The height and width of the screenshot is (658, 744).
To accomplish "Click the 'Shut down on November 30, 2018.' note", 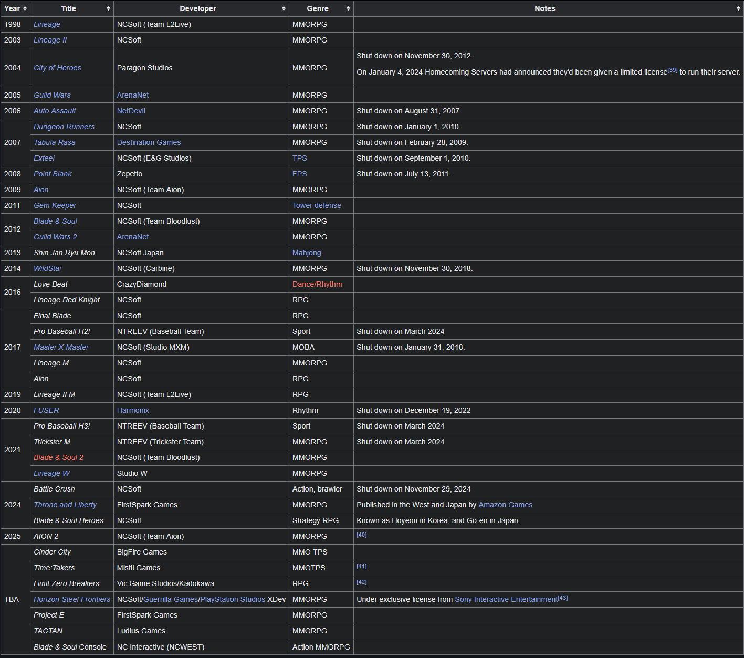I will click(415, 268).
